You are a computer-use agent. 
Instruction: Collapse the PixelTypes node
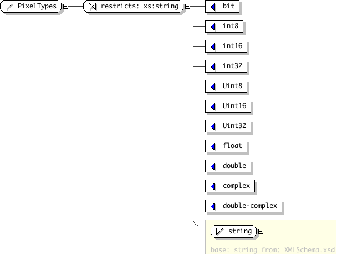66,7
